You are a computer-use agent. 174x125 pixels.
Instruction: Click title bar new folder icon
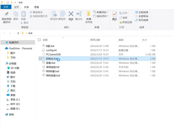tap(11, 2)
